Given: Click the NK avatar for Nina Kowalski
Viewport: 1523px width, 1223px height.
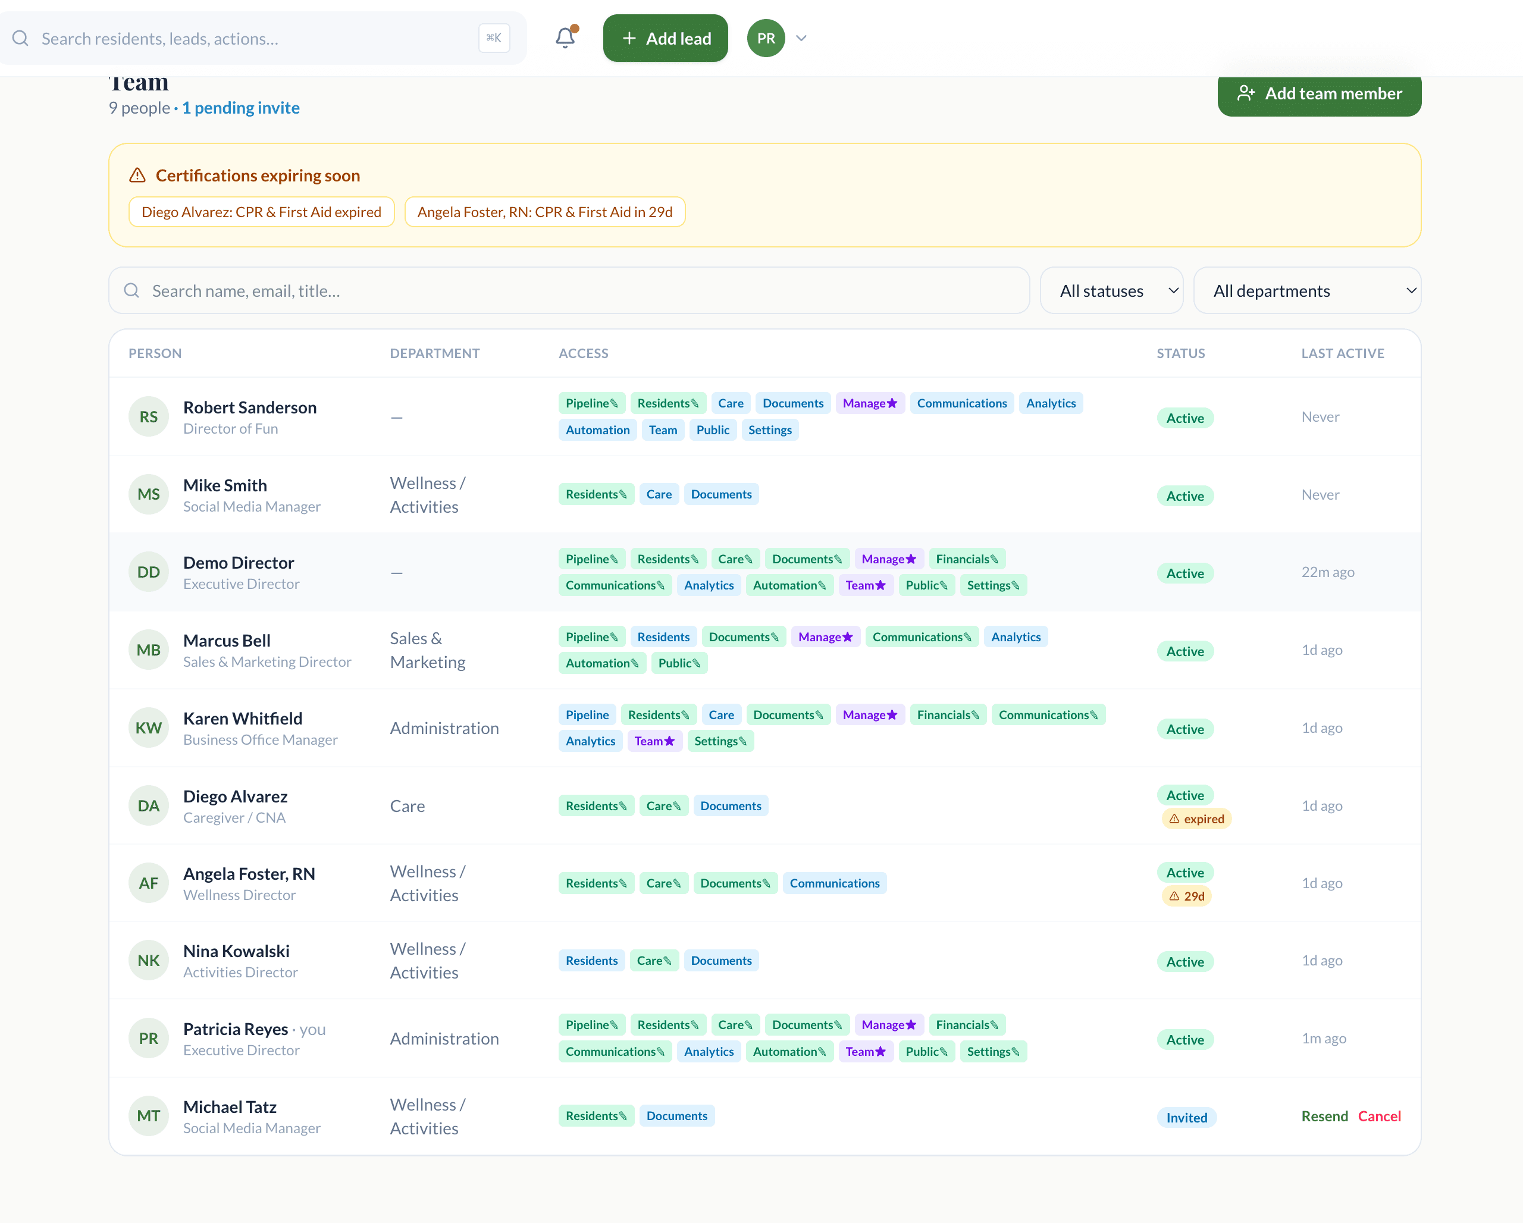Looking at the screenshot, I should point(148,961).
